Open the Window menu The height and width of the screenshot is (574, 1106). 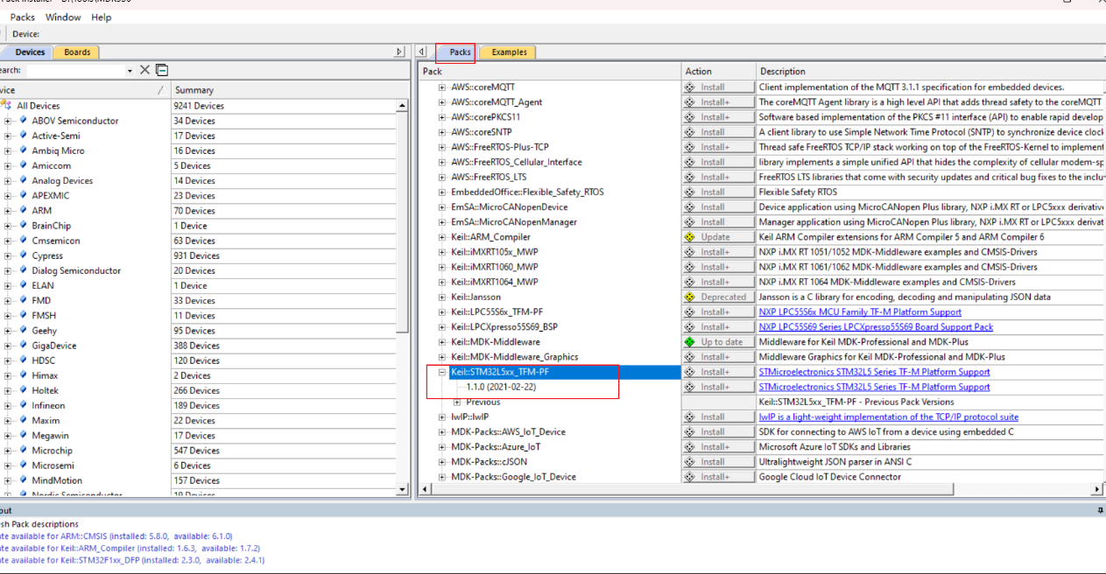pyautogui.click(x=63, y=17)
